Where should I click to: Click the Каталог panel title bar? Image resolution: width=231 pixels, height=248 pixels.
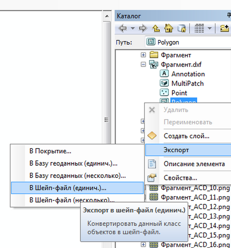(173, 16)
